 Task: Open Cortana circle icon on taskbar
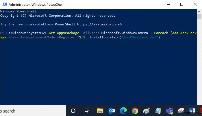[73, 111]
